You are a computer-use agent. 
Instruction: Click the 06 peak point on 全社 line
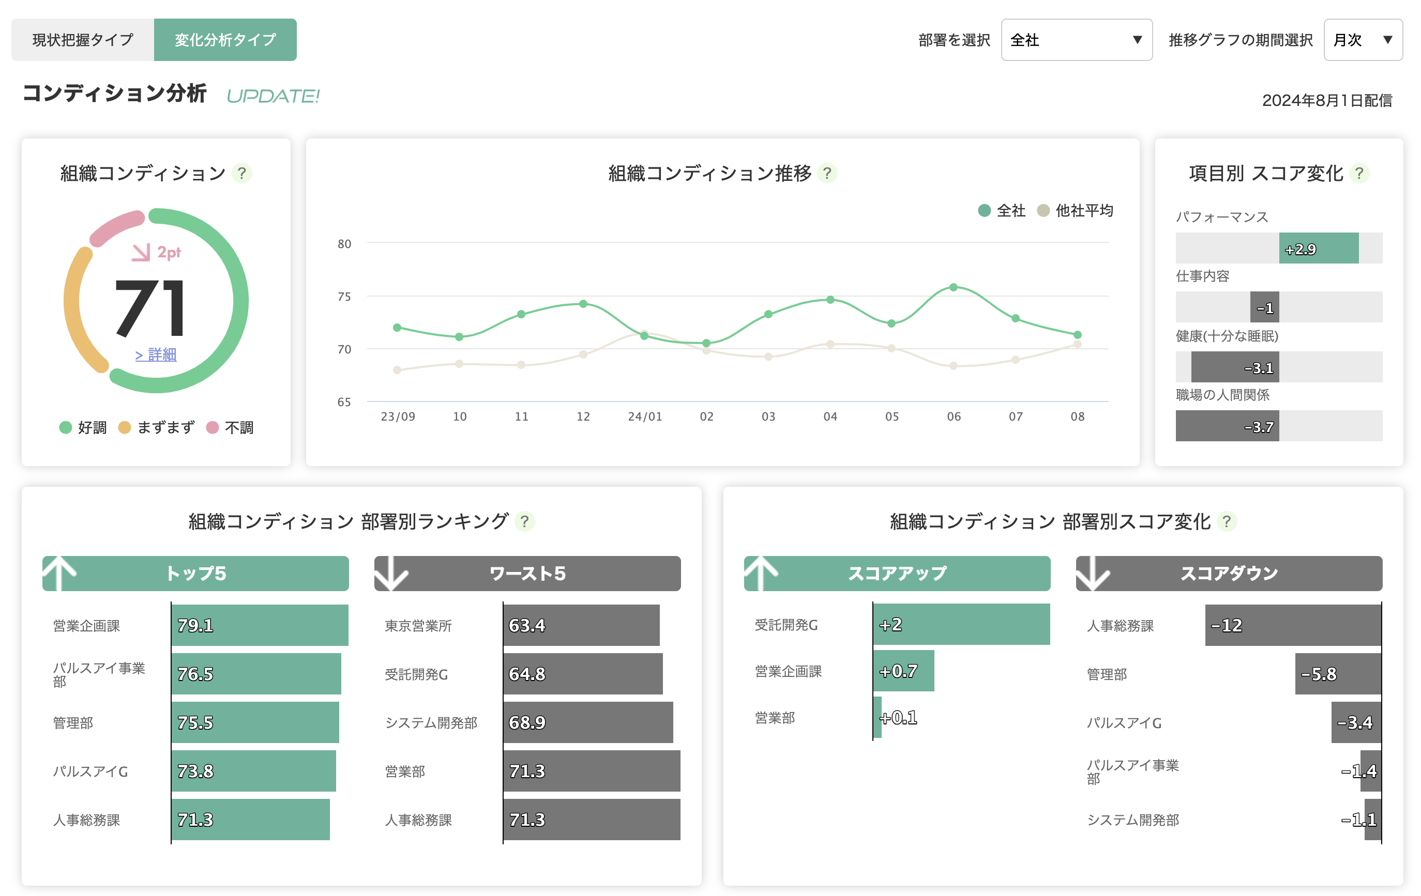coord(953,288)
